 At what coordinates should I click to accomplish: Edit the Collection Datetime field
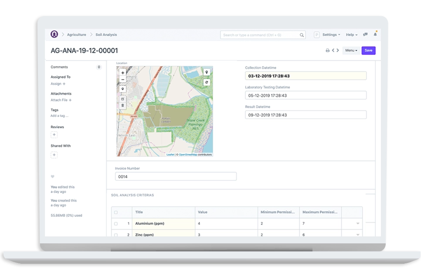306,76
